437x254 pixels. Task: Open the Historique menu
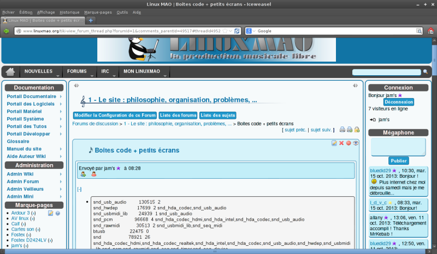(x=69, y=12)
